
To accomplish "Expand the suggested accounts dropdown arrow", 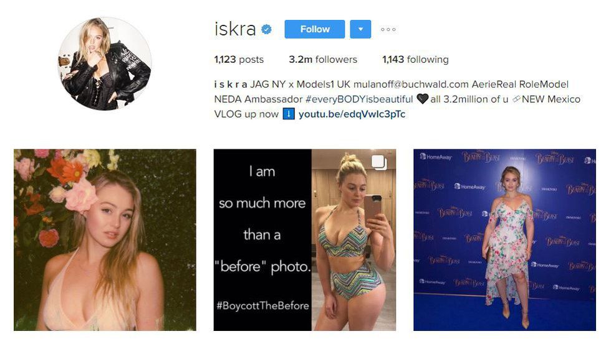I will tap(360, 29).
